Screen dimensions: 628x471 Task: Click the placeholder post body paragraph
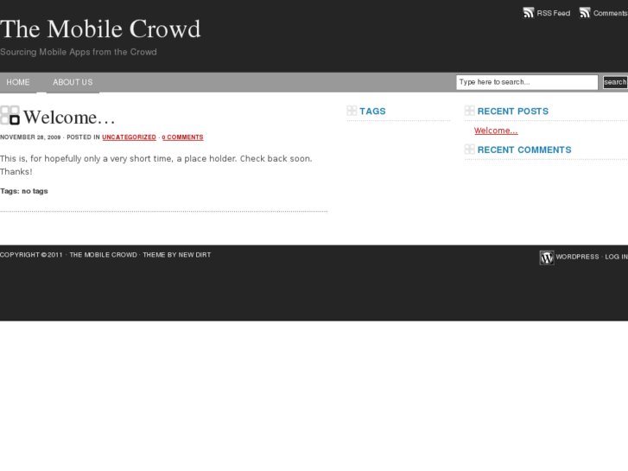[156, 165]
